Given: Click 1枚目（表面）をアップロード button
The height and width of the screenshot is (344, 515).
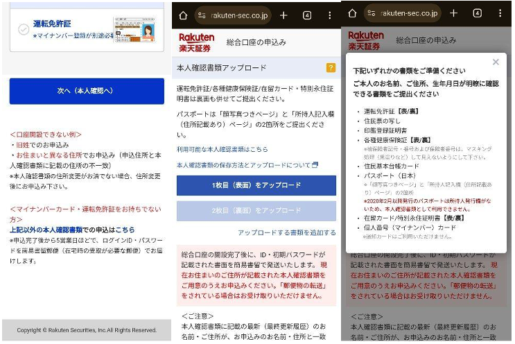Looking at the screenshot, I should pyautogui.click(x=256, y=185).
